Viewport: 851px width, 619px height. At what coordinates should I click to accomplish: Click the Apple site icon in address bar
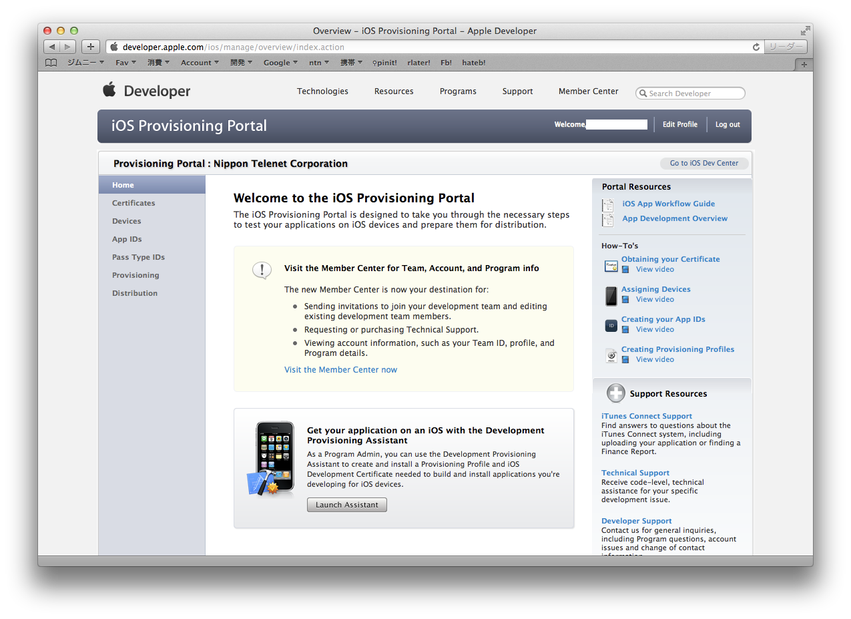(113, 47)
